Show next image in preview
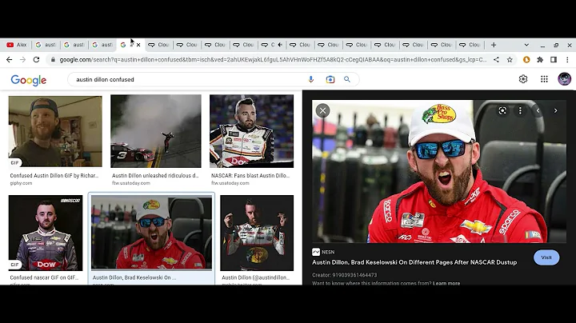 click(x=555, y=110)
